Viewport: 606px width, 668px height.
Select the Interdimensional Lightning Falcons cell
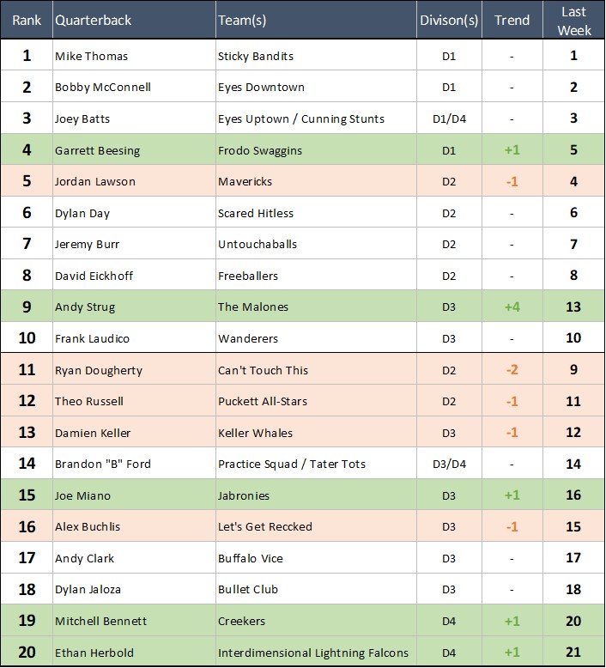click(313, 653)
